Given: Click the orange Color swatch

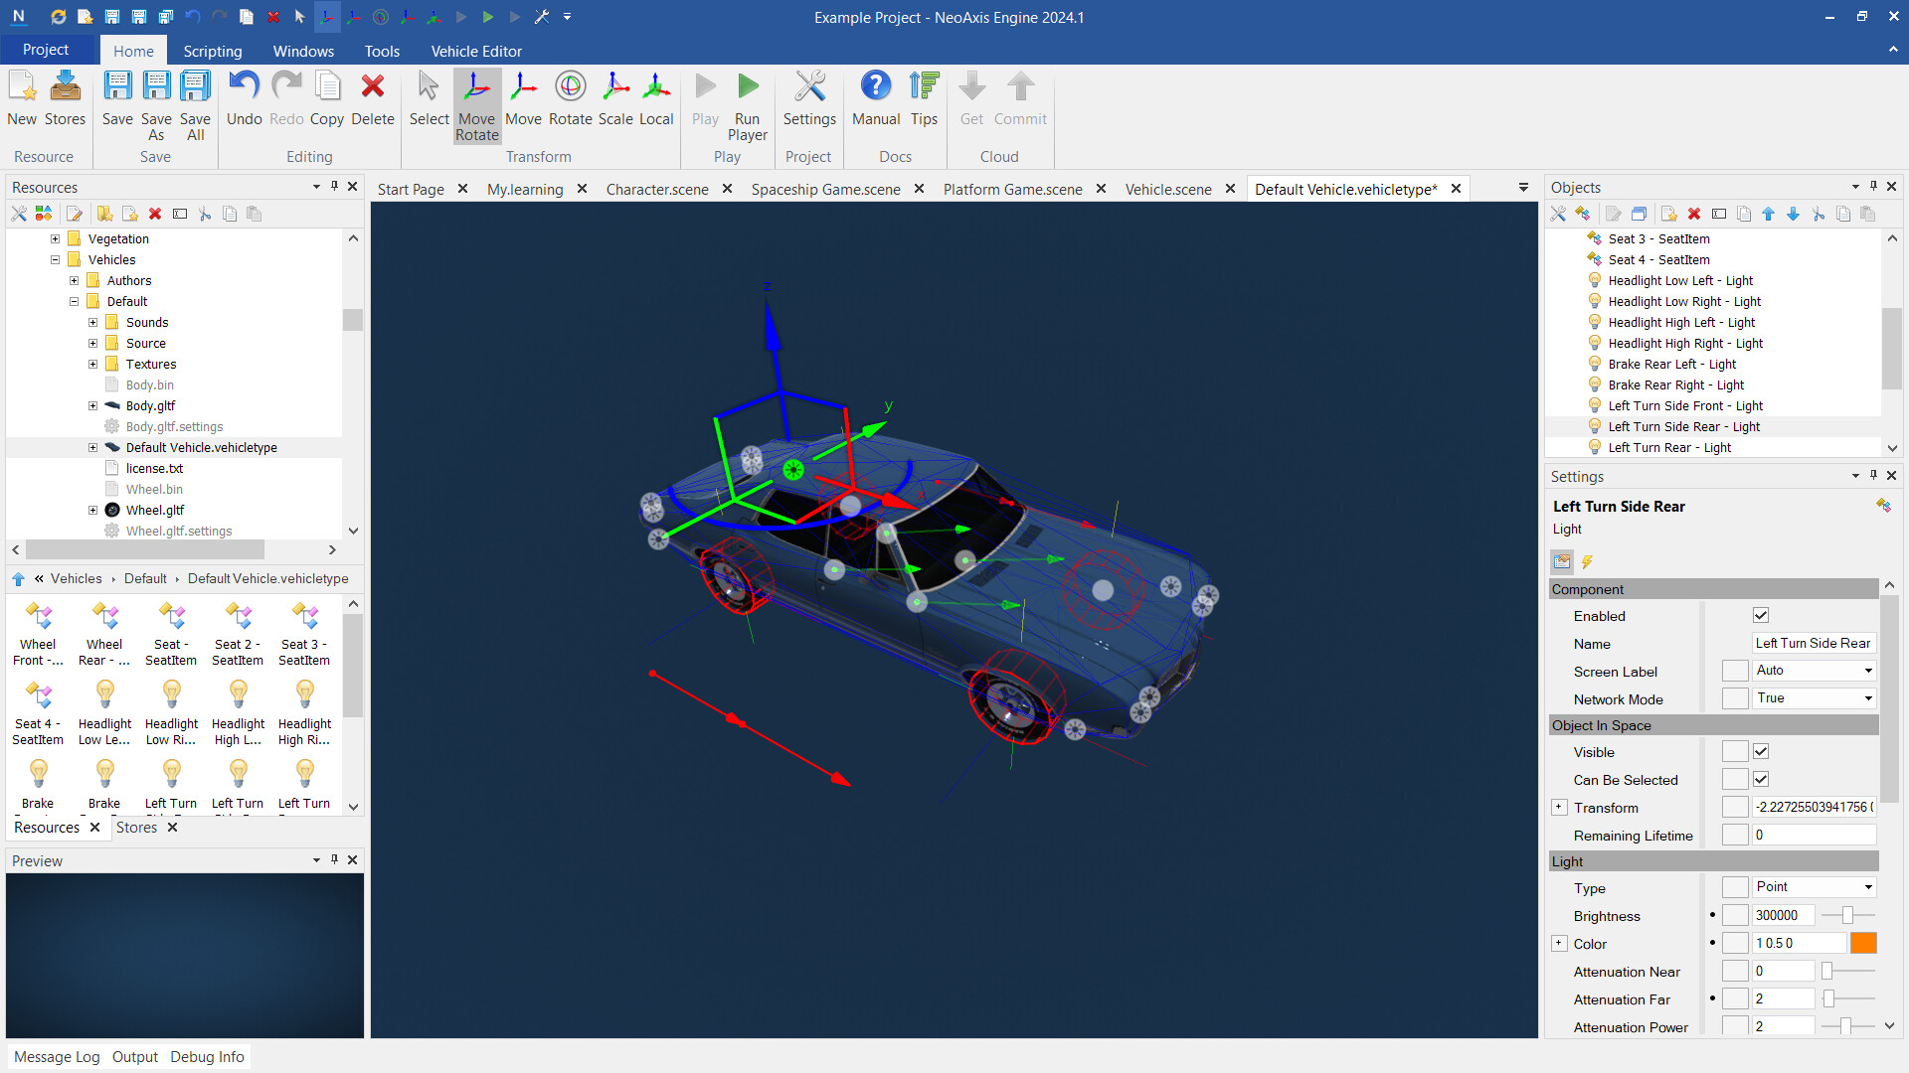Looking at the screenshot, I should (1863, 943).
